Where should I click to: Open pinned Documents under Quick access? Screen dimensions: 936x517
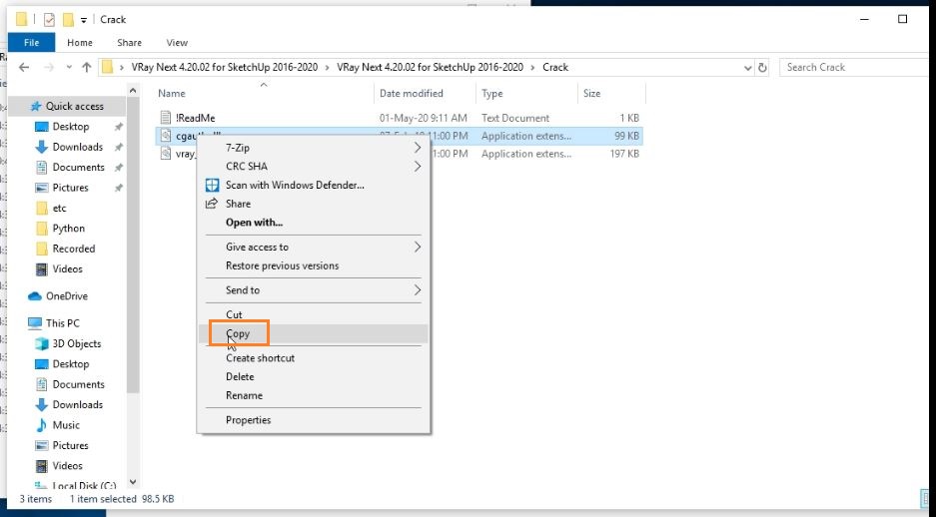(78, 167)
